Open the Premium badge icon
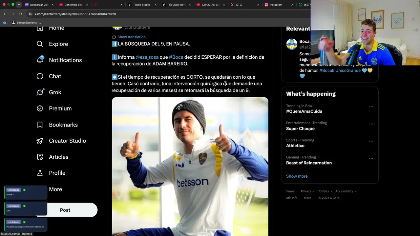 (x=40, y=108)
